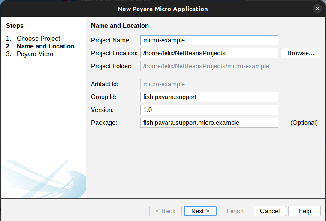
Task: Cancel the new project wizard
Action: pyautogui.click(x=270, y=211)
